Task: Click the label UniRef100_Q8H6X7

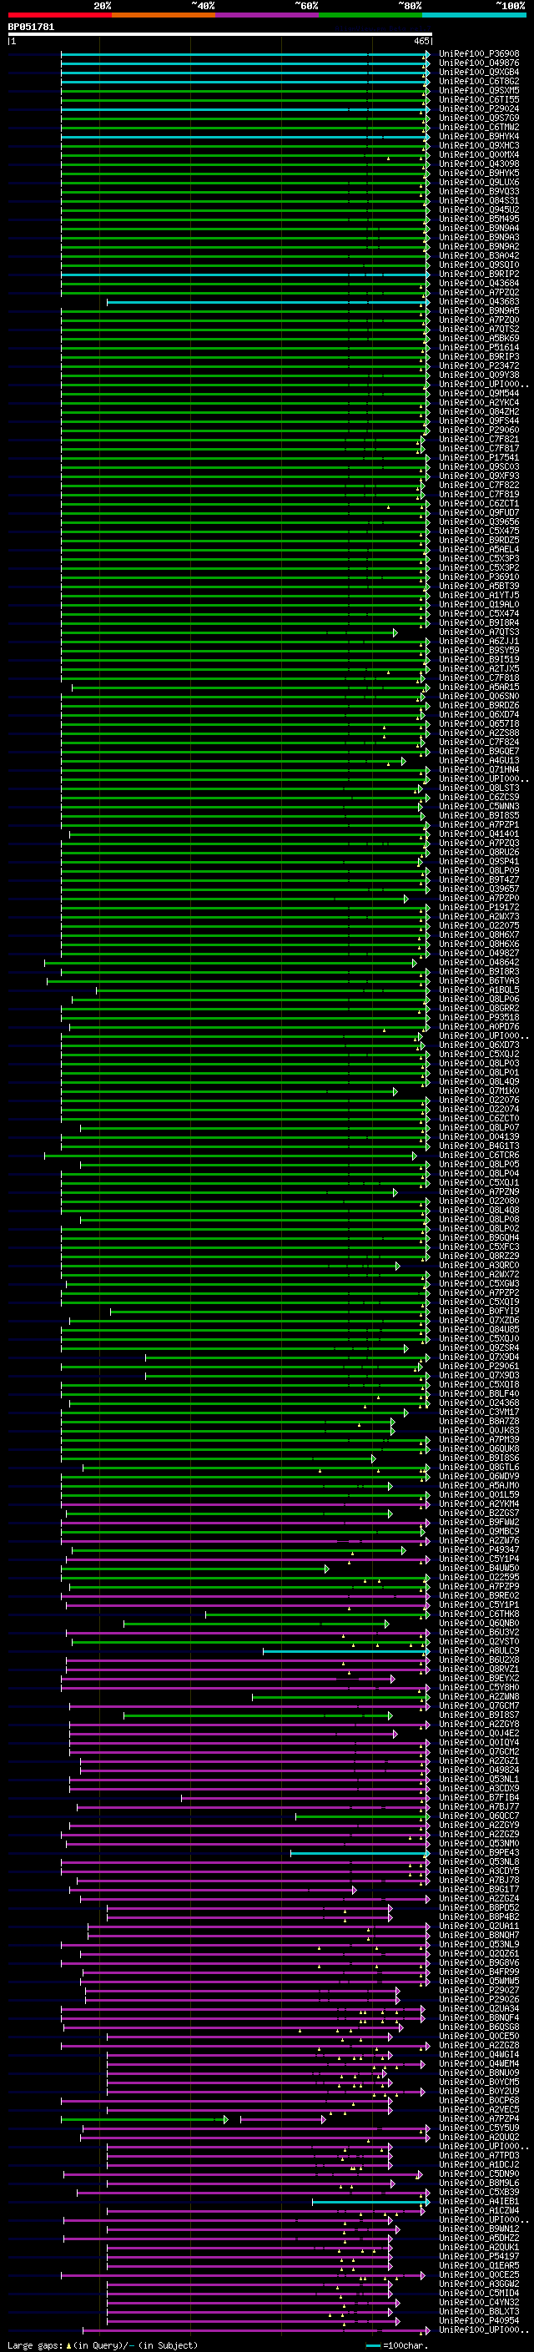Action: (479, 935)
